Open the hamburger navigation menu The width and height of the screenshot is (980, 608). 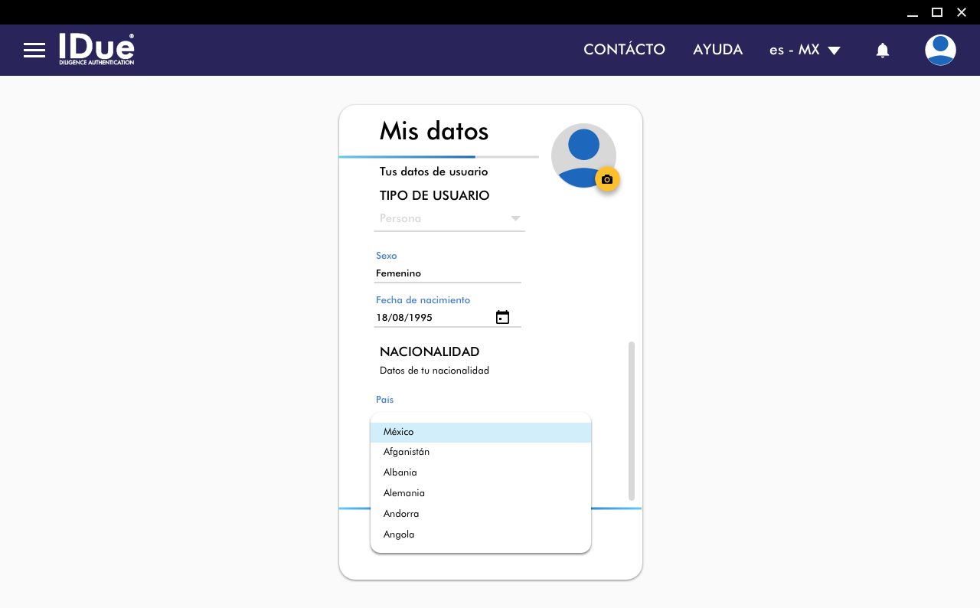pos(34,51)
